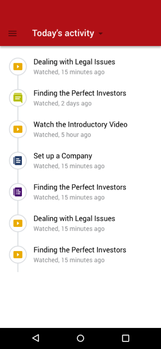Tap Android home circle button
This screenshot has width=161, height=349.
pyautogui.click(x=81, y=338)
